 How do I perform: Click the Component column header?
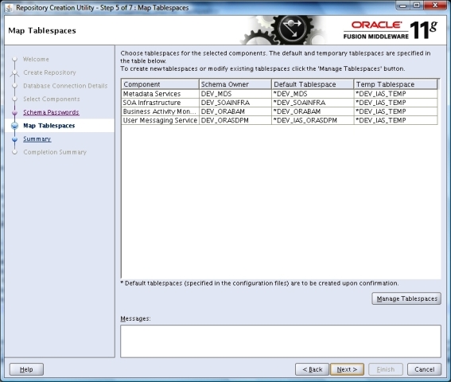click(160, 84)
